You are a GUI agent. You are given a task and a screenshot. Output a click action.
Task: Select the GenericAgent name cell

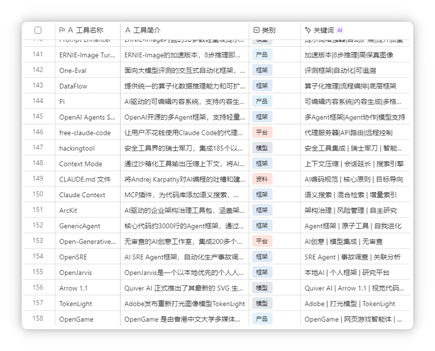tap(87, 226)
